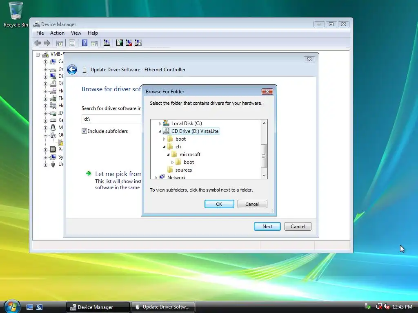Open the View menu
The height and width of the screenshot is (313, 418).
click(x=76, y=33)
